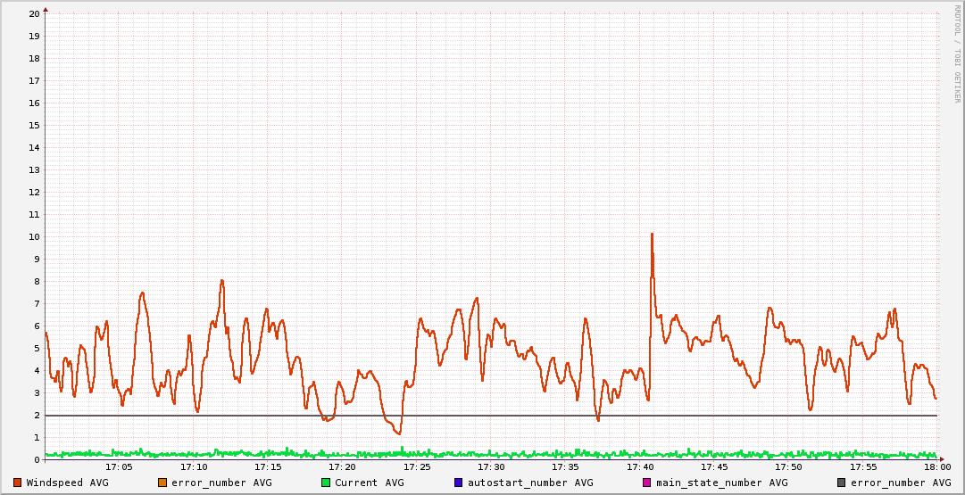The width and height of the screenshot is (965, 495).
Task: Click the red Windspeed AVG legend swatch
Action: [17, 483]
